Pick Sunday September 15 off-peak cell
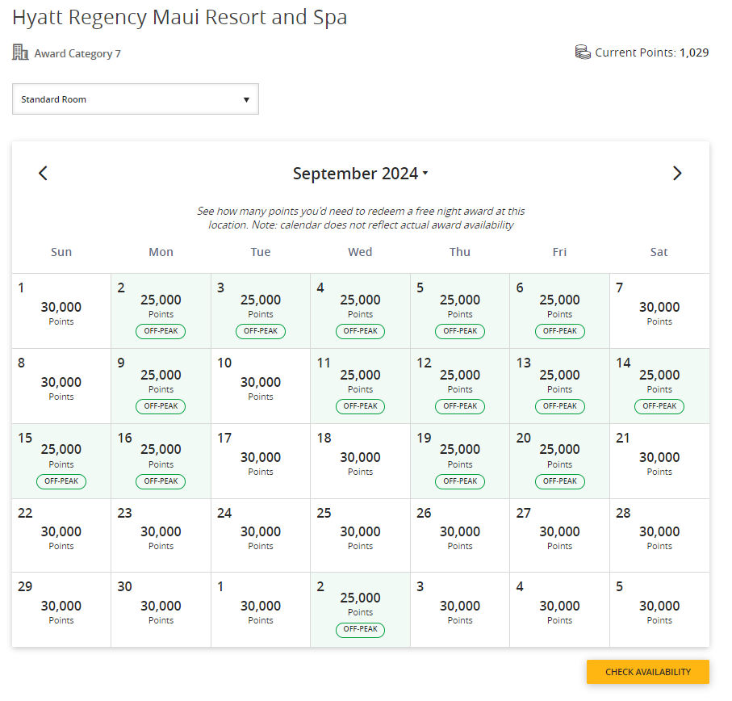 61,461
